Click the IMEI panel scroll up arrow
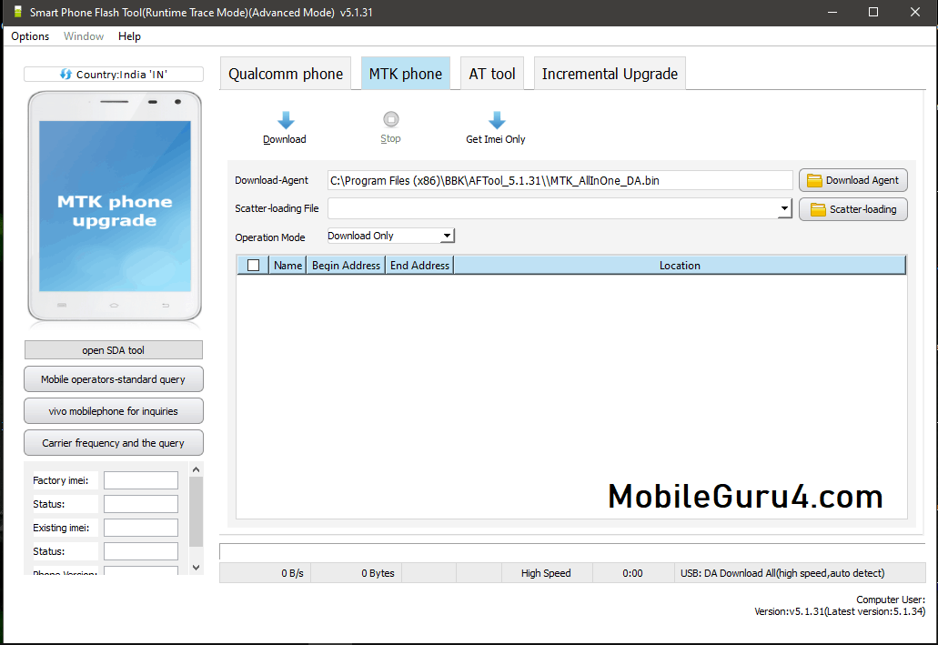938x645 pixels. (x=197, y=469)
